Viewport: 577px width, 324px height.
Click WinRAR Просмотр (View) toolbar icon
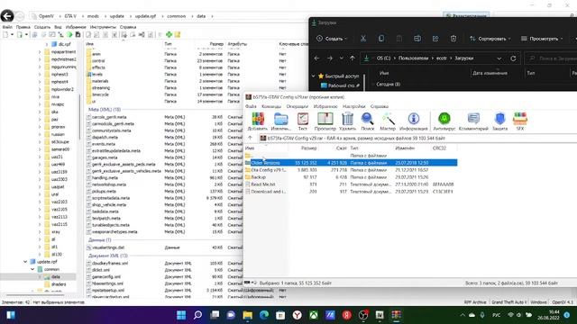(325, 121)
